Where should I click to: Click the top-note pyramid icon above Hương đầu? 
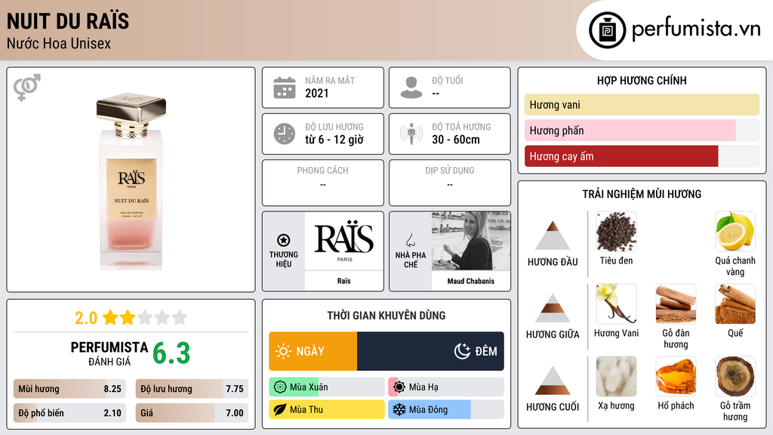click(x=553, y=236)
